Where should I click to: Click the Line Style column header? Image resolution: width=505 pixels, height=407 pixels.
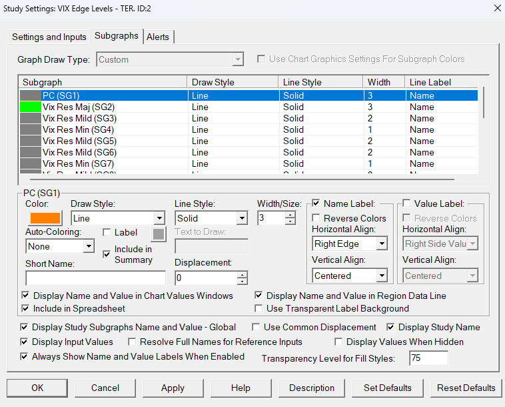[x=320, y=82]
